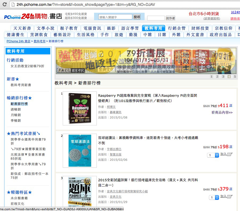
Task: Open Raspberry Pi book cover thumbnail
Action: (80, 108)
